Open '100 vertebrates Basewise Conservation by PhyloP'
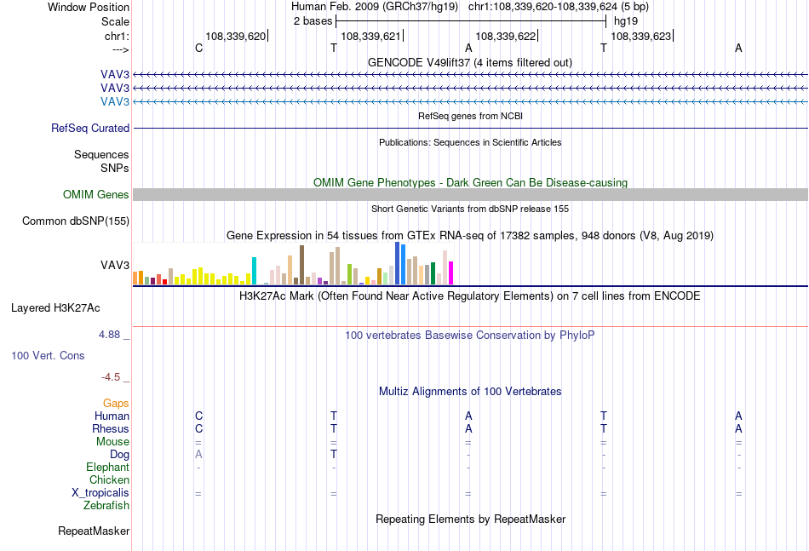The image size is (809, 551). [x=469, y=336]
